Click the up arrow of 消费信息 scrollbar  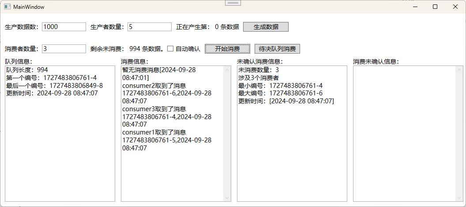pos(227,70)
